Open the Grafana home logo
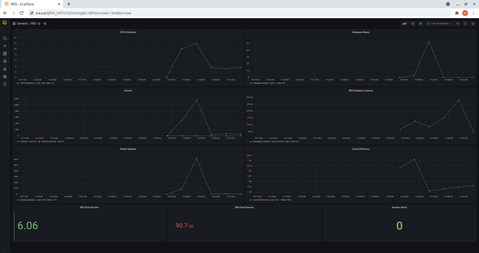 [x=5, y=23]
